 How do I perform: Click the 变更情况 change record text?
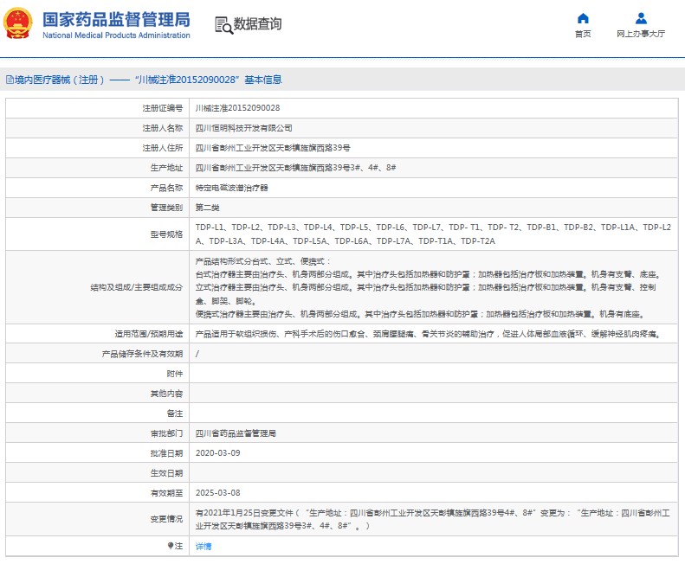pyautogui.click(x=432, y=519)
